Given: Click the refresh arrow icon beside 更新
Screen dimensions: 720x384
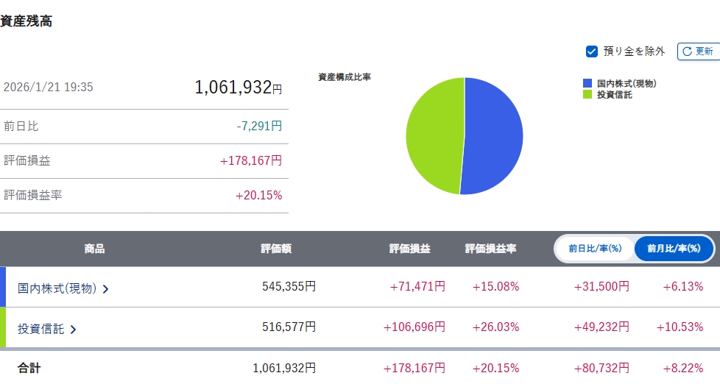Looking at the screenshot, I should 687,51.
